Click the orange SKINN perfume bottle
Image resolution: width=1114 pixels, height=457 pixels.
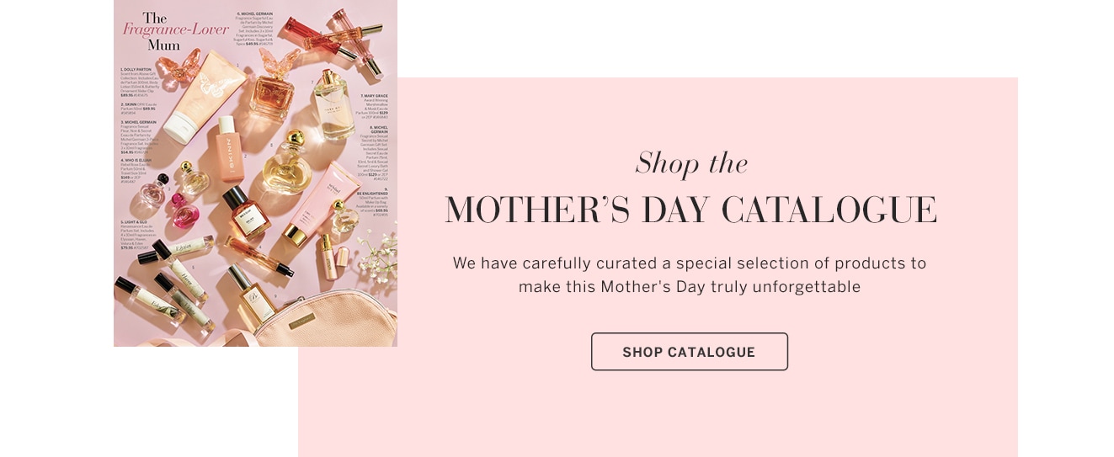[x=230, y=147]
